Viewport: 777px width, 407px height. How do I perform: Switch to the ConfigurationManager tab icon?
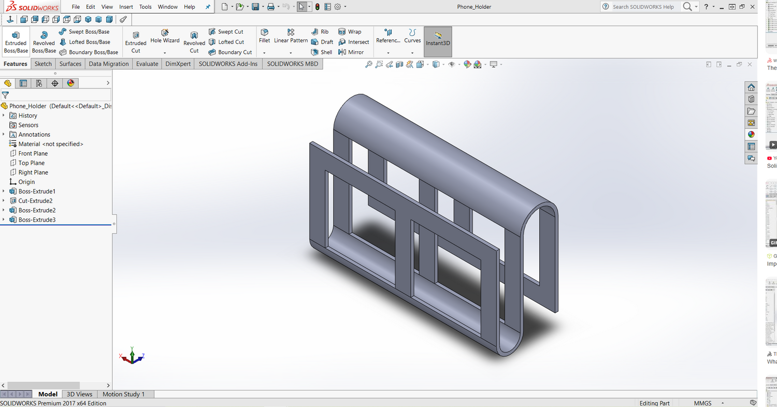(39, 83)
